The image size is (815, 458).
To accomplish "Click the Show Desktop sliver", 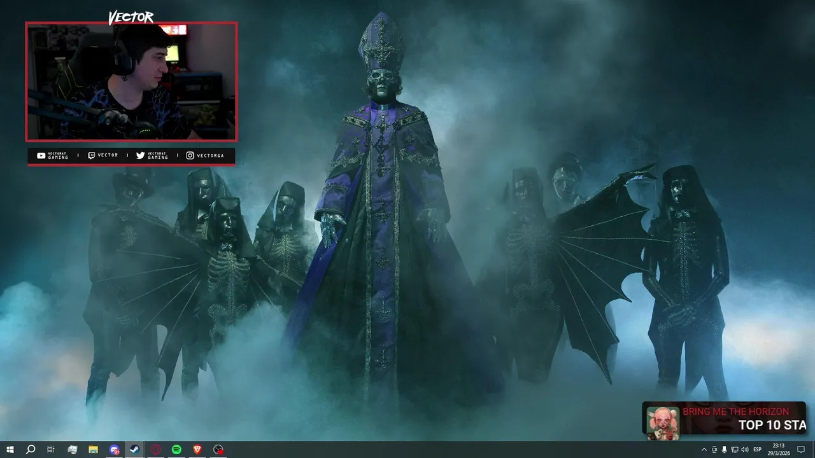I will tap(813, 450).
